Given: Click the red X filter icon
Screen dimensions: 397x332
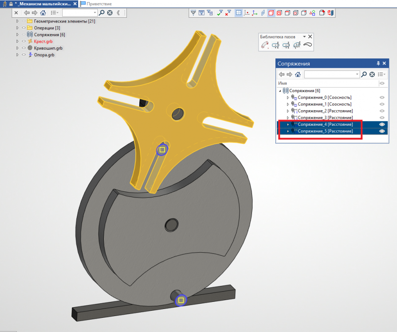Looking at the screenshot, I should click(x=228, y=13).
